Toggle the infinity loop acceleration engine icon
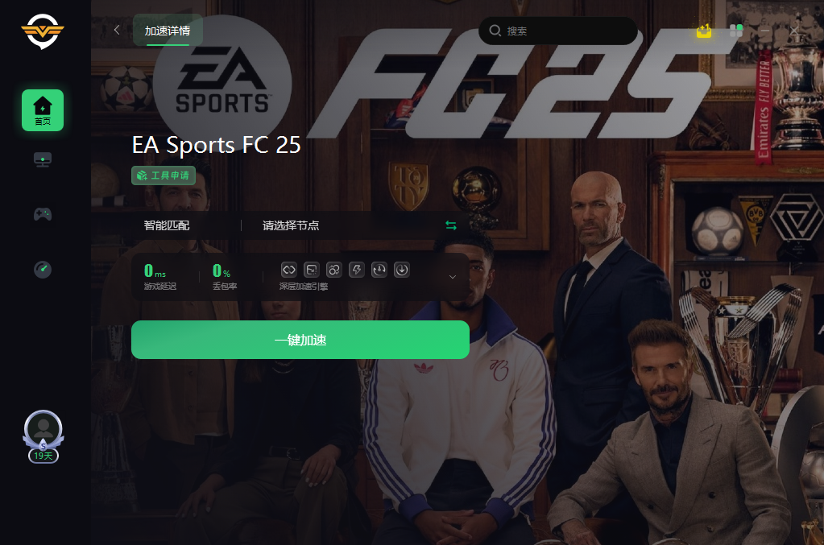Image resolution: width=824 pixels, height=545 pixels. point(289,270)
